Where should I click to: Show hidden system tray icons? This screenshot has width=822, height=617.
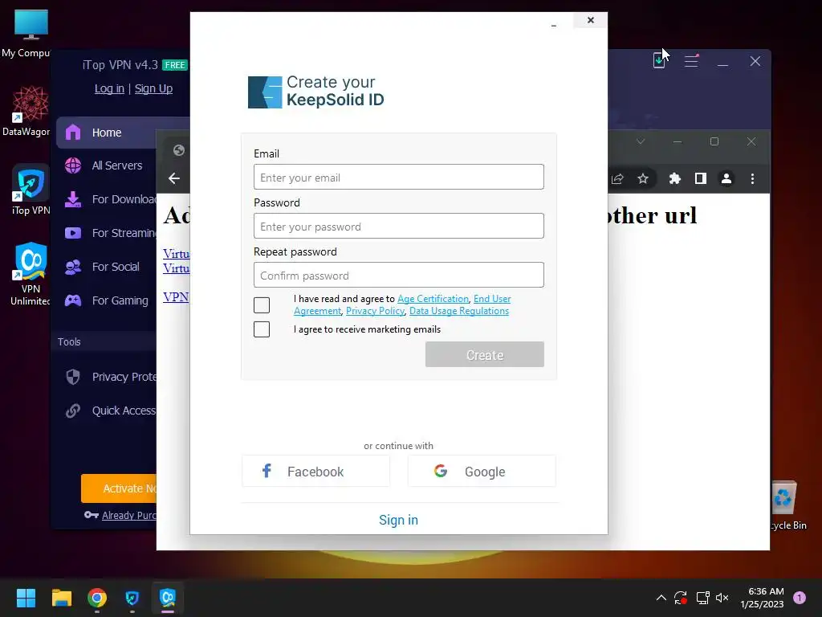coord(661,598)
